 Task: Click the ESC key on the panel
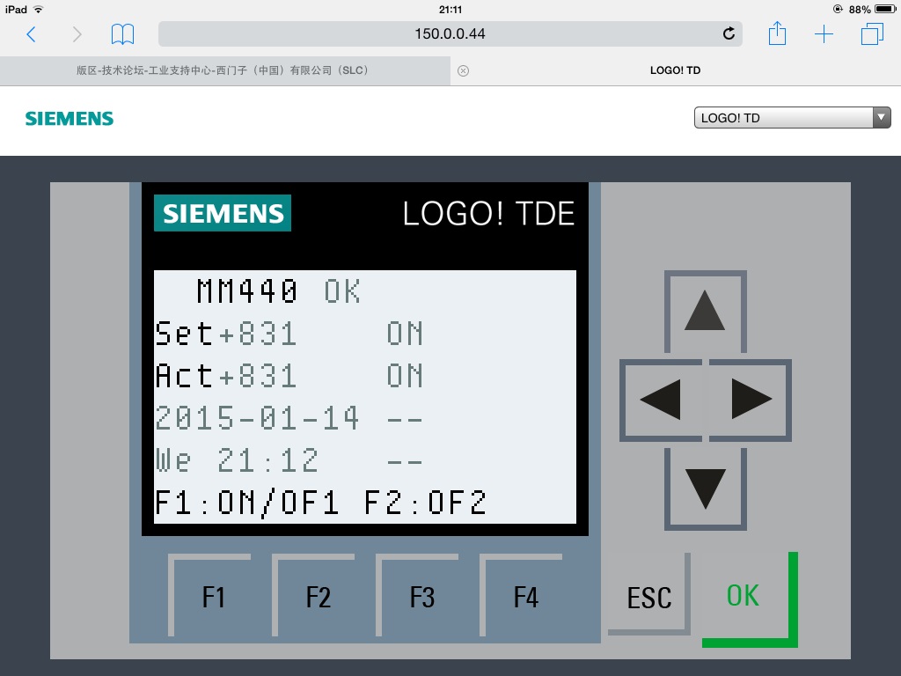(649, 595)
